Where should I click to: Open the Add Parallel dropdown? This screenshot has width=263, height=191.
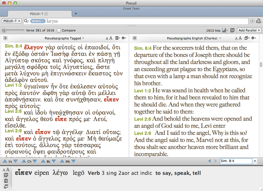pyautogui.click(x=249, y=30)
